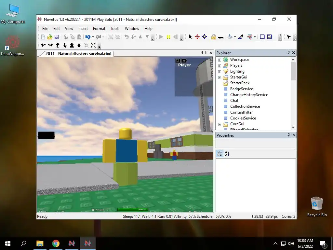Image resolution: width=333 pixels, height=250 pixels.
Task: Select ChangeHistoryService in Explorer
Action: [x=249, y=95]
